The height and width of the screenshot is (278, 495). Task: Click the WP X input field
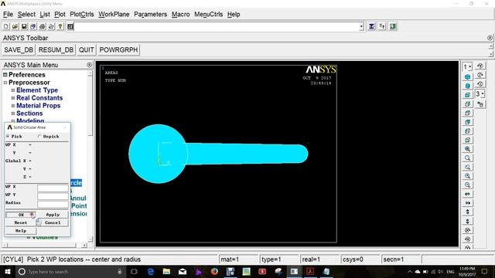[53, 188]
